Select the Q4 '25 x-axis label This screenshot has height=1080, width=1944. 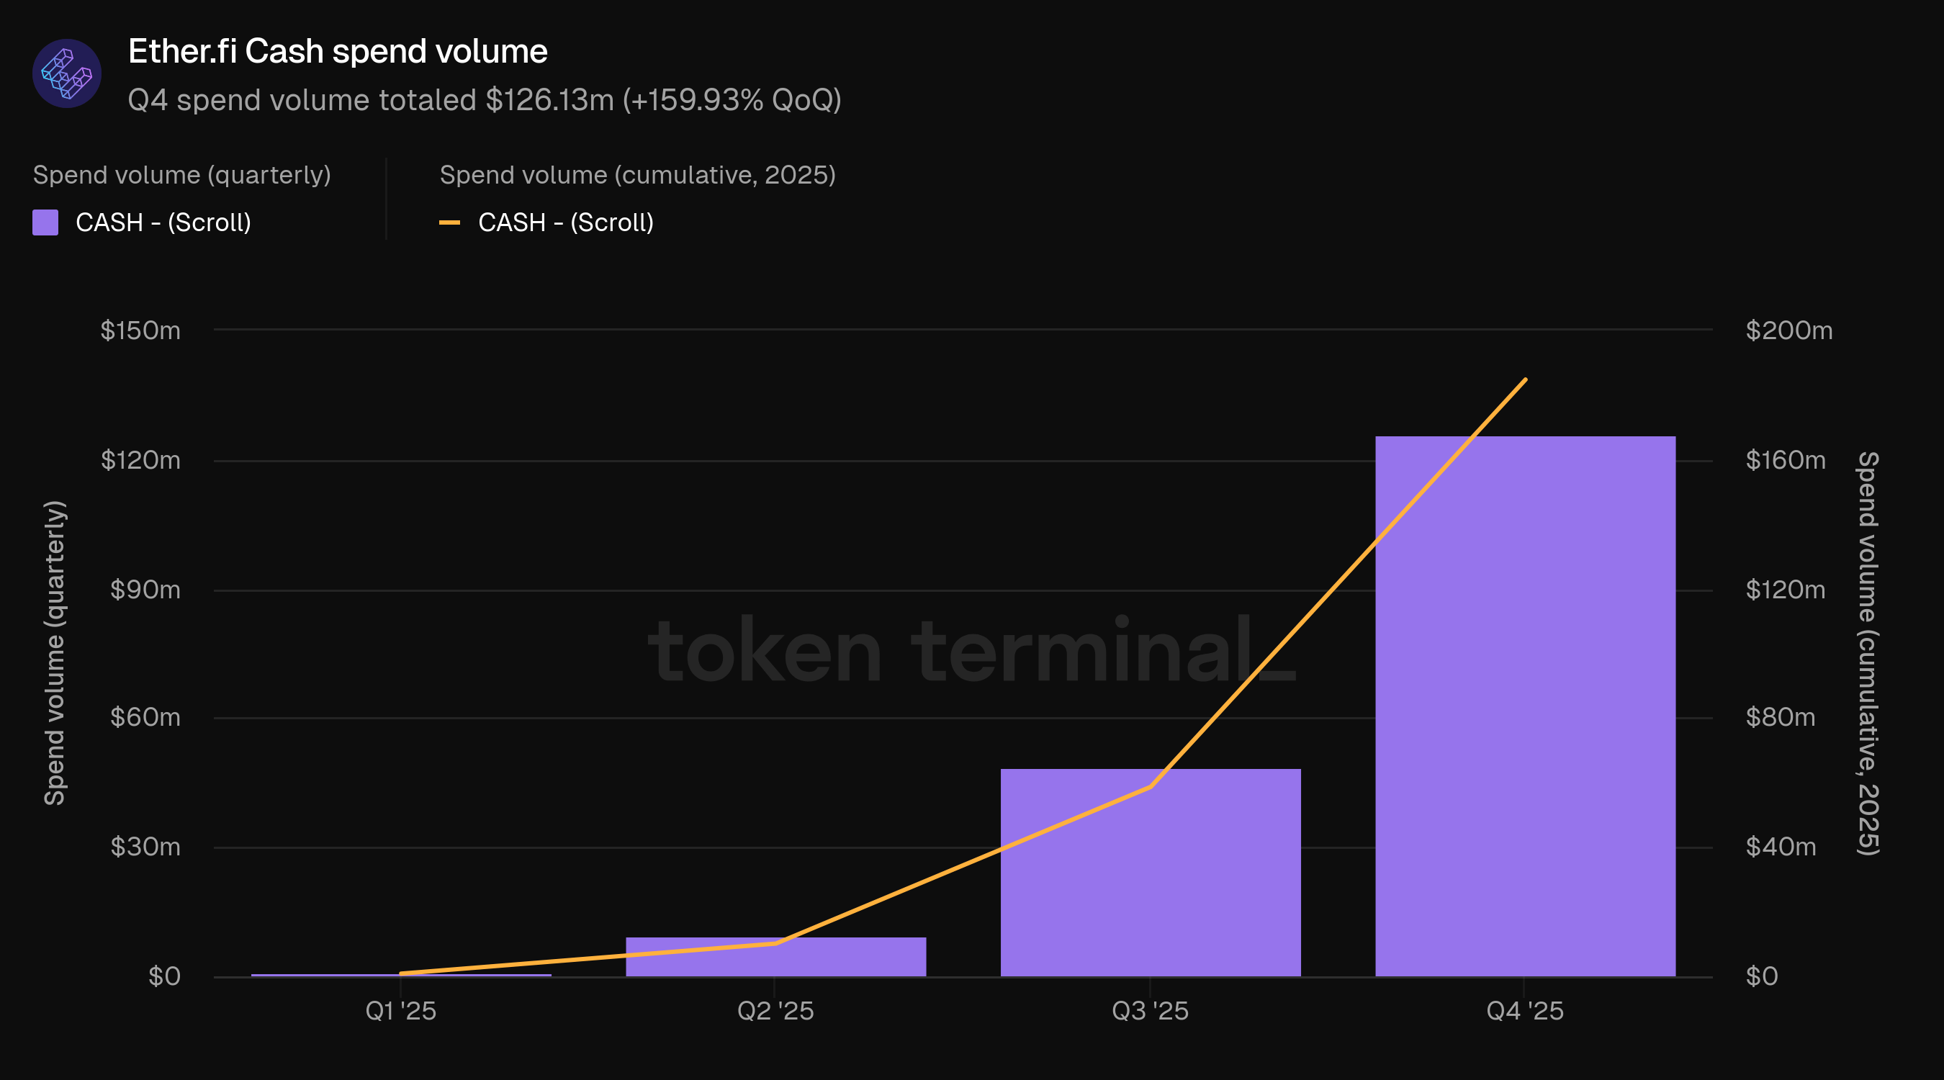1524,1011
